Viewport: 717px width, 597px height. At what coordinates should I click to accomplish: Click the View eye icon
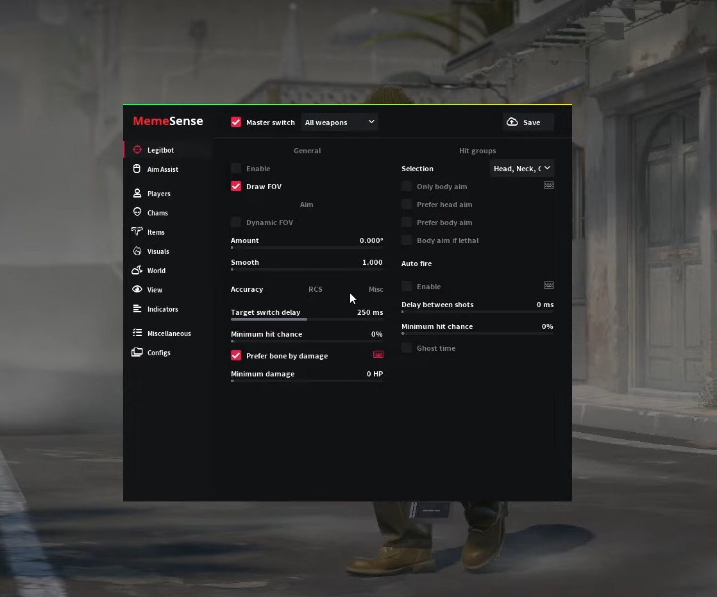137,290
